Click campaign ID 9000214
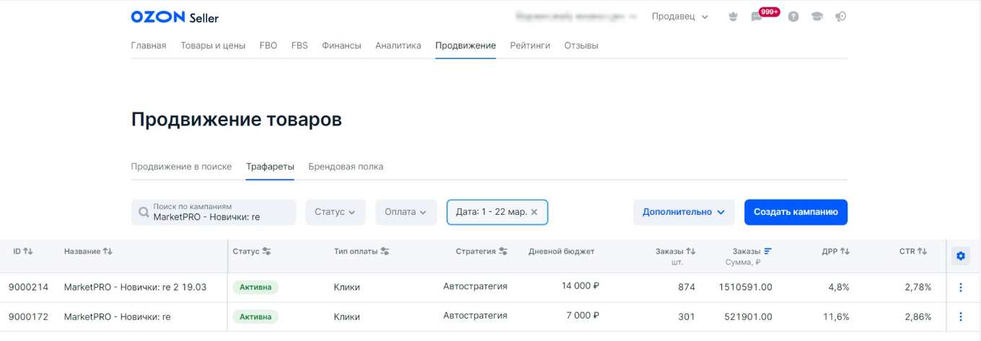981x341 pixels. 28,287
